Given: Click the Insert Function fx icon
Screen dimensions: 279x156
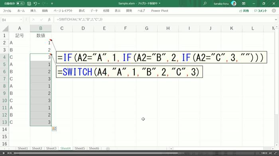Looking at the screenshot, I should 49,19.
